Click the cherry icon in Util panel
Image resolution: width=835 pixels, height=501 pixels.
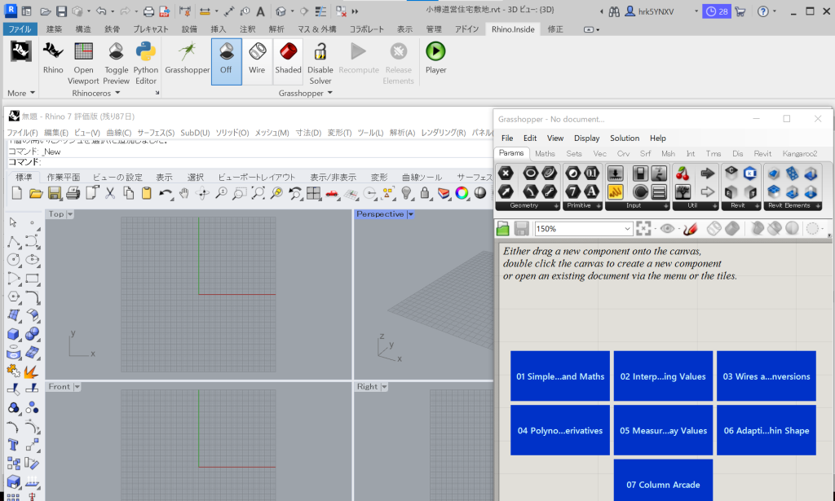coord(683,174)
